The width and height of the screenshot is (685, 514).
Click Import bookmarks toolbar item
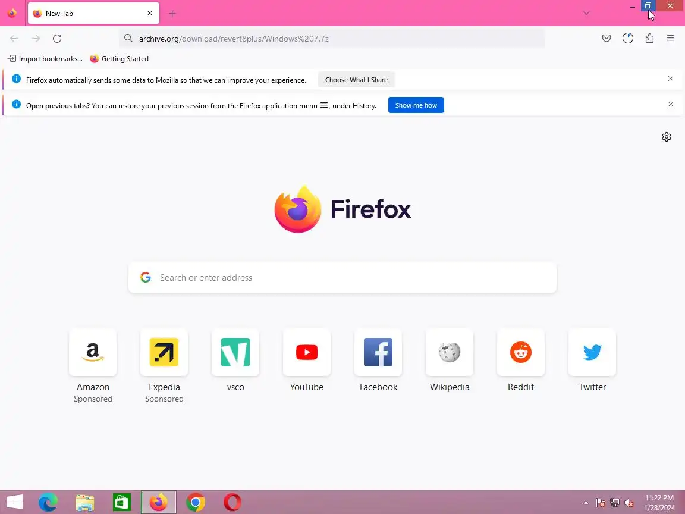[45, 58]
